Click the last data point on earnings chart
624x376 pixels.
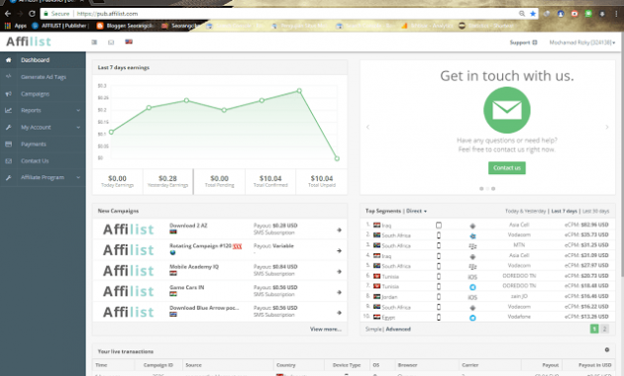click(x=337, y=158)
